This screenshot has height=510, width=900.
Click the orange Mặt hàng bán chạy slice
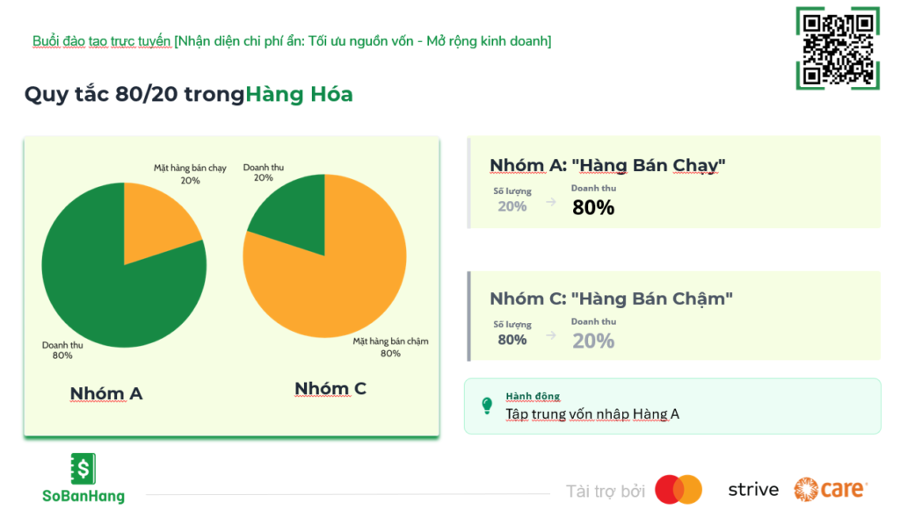(x=156, y=219)
